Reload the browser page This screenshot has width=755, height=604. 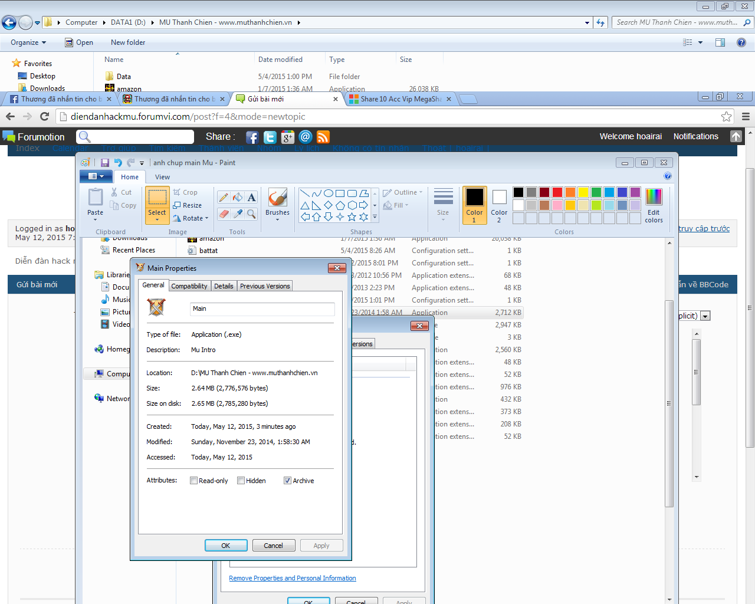click(x=44, y=116)
